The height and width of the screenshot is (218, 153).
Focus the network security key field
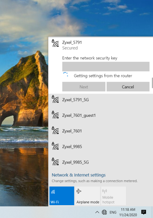tap(106, 67)
